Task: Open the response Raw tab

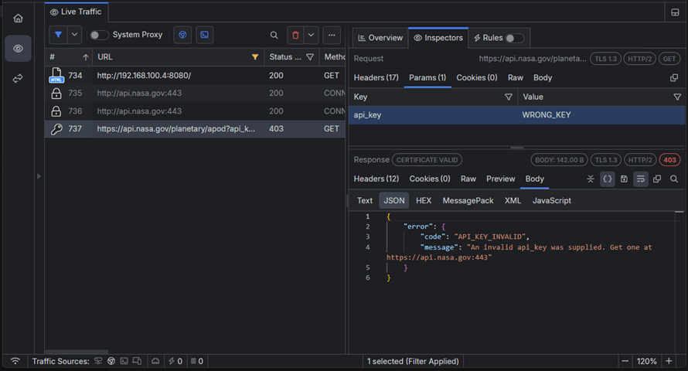Action: 468,179
